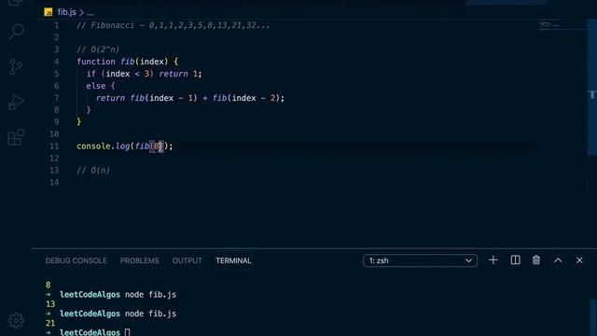Split the terminal panel
This screenshot has height=336, width=597.
(515, 260)
